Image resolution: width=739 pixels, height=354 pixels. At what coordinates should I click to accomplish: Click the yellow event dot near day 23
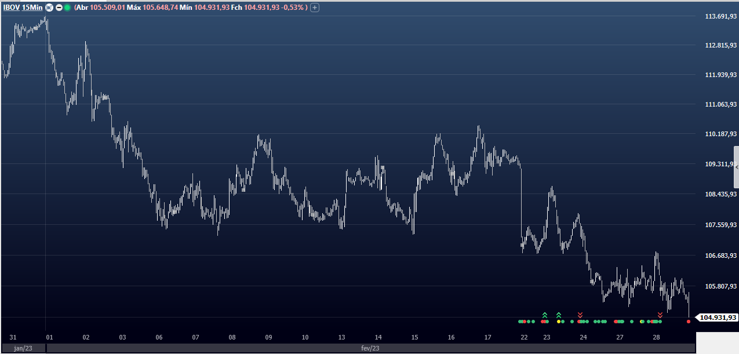tap(559, 322)
